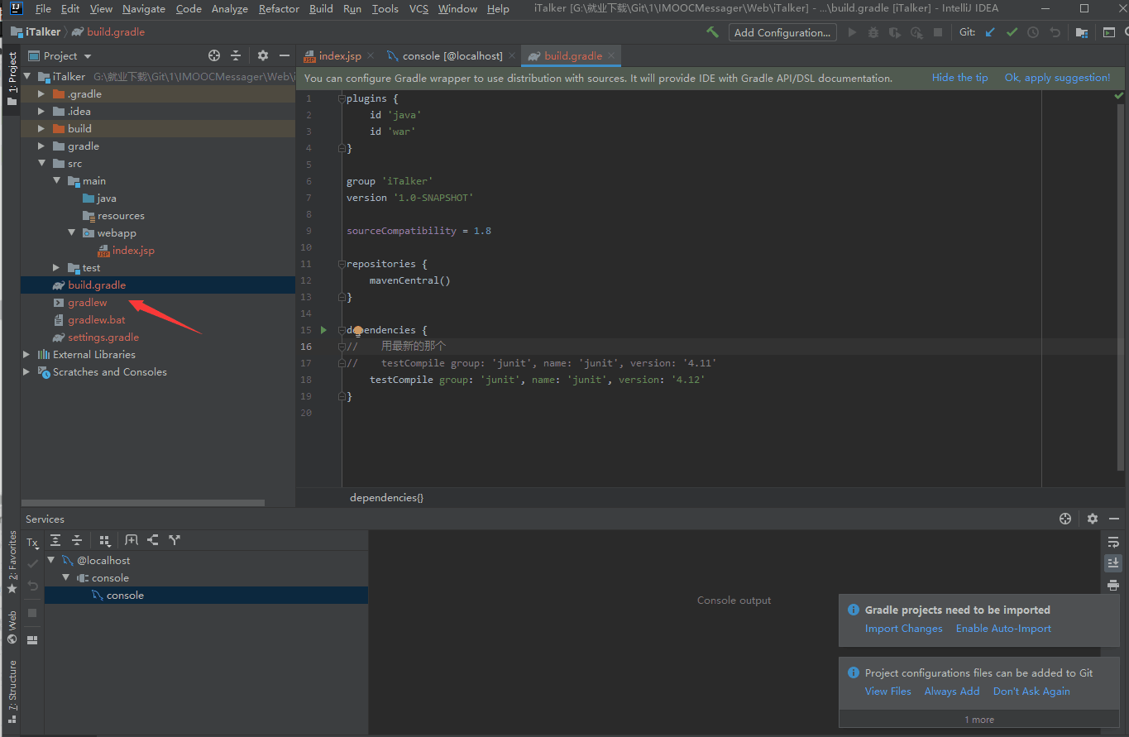
Task: Hide the Project panel with minus icon
Action: coord(285,55)
